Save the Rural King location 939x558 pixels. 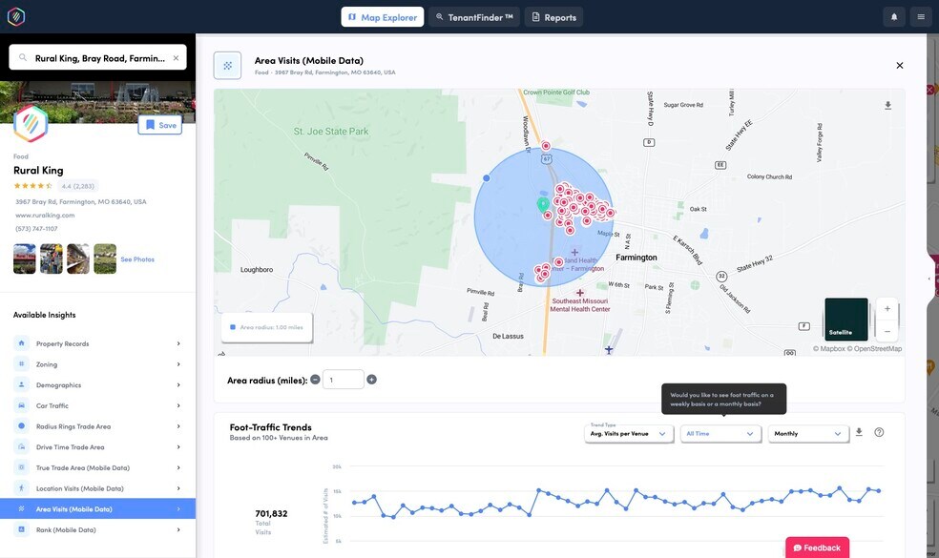pos(159,125)
